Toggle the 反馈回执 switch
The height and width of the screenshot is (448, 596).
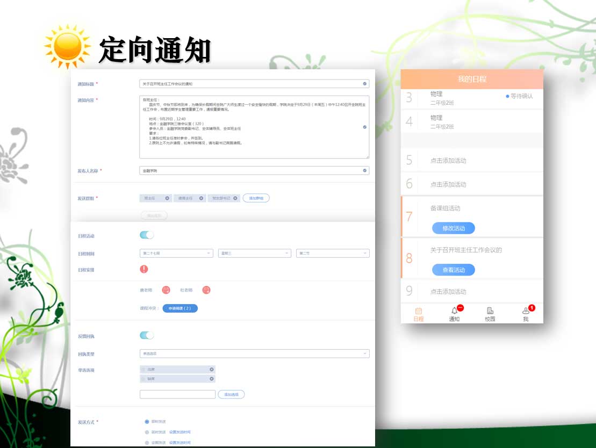147,335
